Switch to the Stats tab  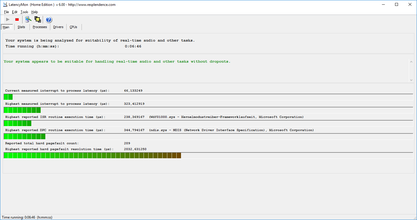[21, 27]
